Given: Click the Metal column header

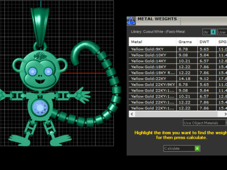Looking at the screenshot, I should 152,42.
